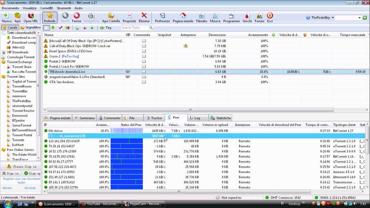Click the Programmi toolbar icon
370x208 pixels.
(231, 18)
